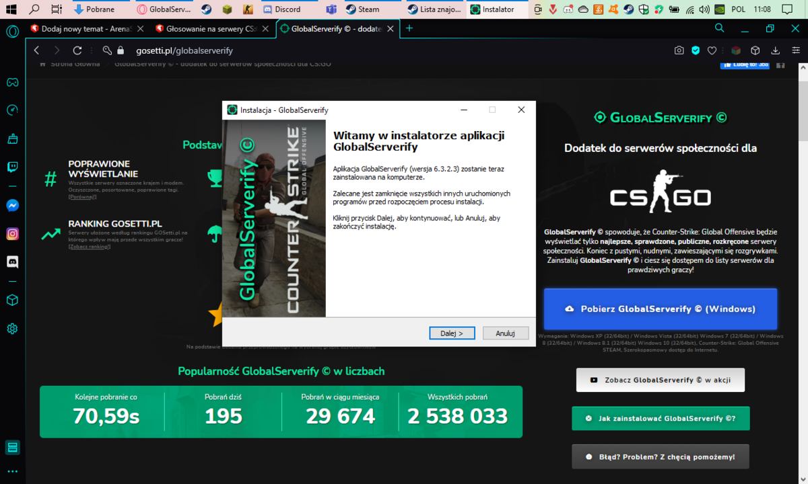Cancel installation with Anuluj button

click(505, 333)
